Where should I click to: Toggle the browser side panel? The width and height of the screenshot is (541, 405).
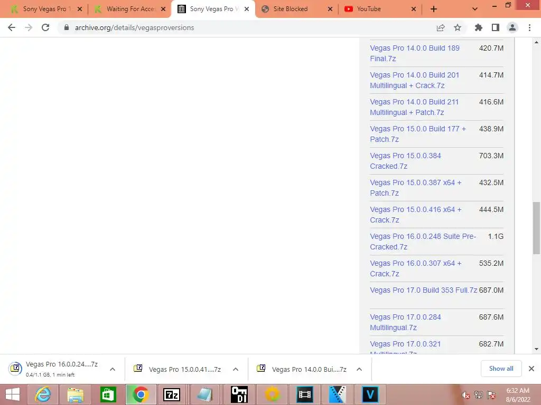[x=496, y=27]
